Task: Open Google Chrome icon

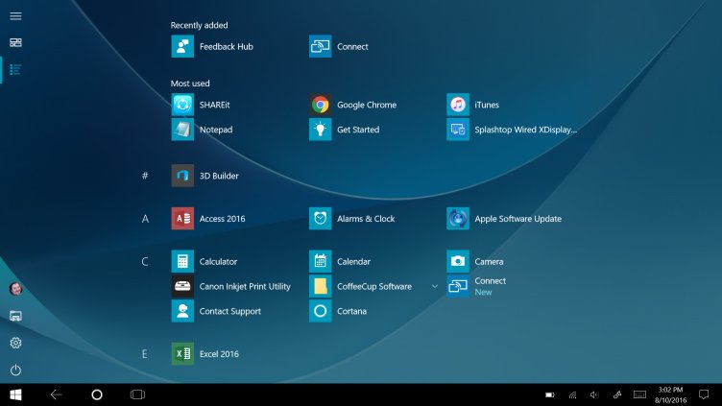Action: click(x=320, y=105)
